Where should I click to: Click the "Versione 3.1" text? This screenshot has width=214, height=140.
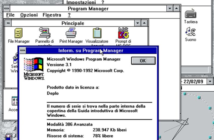coord(59,65)
